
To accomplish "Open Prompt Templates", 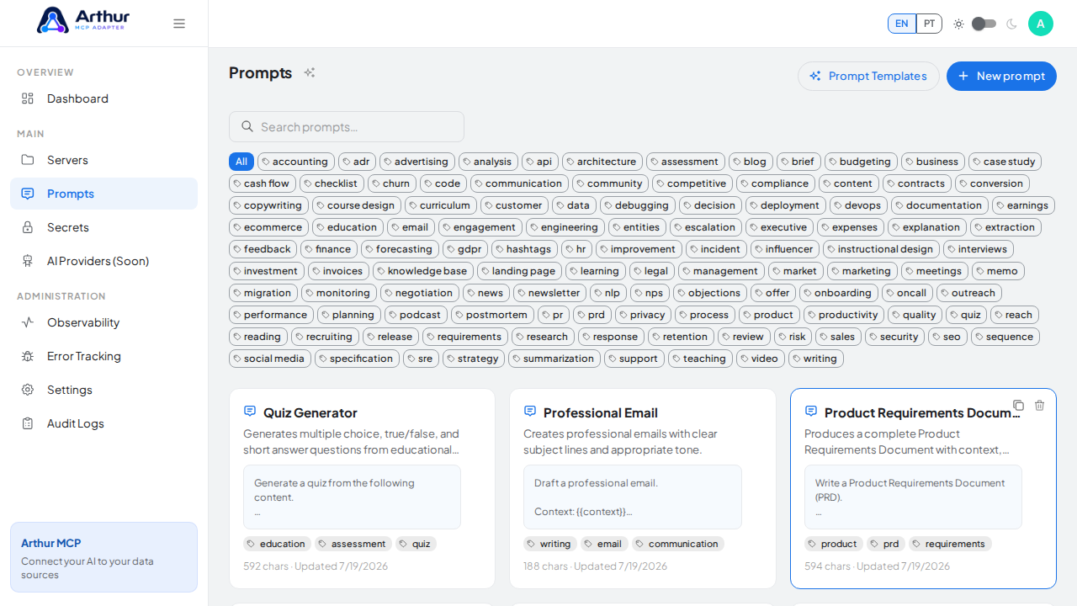I will point(868,76).
